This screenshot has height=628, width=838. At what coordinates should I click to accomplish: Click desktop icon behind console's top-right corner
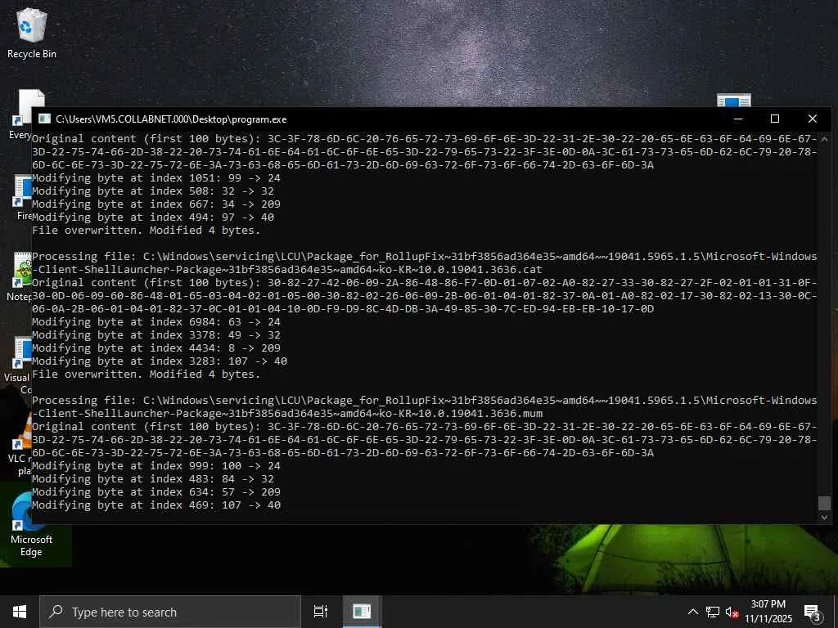pyautogui.click(x=734, y=100)
